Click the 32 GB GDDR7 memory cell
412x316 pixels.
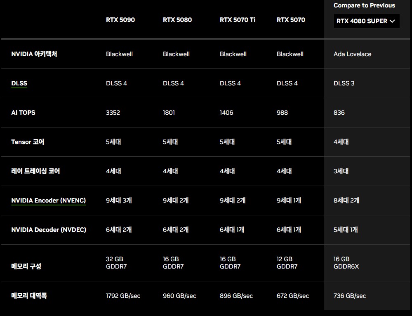pyautogui.click(x=116, y=263)
